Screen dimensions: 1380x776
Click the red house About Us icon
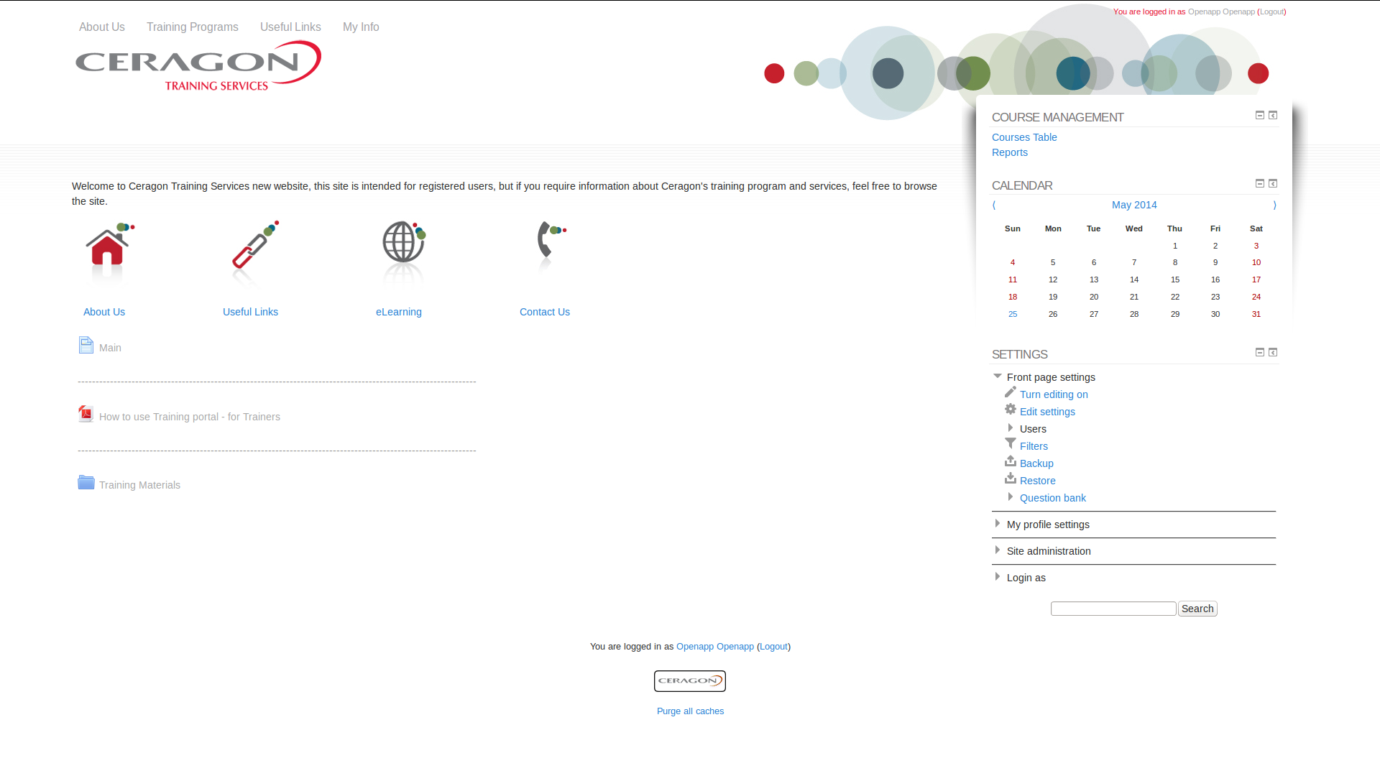click(x=109, y=253)
